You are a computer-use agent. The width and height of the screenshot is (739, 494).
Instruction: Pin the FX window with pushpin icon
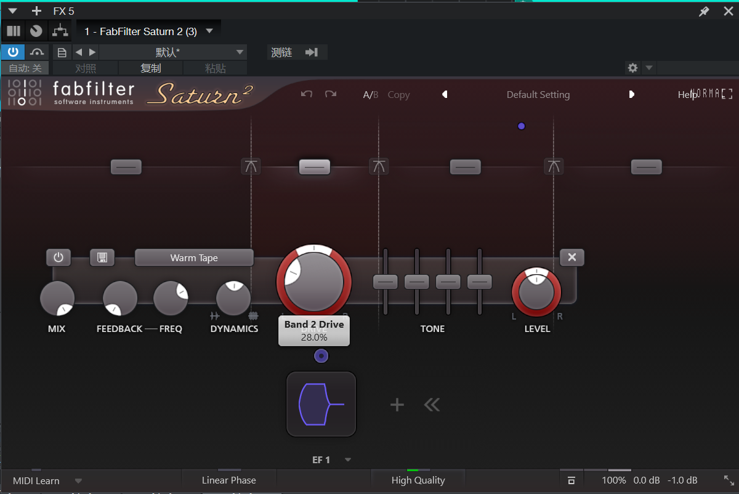[x=704, y=11]
